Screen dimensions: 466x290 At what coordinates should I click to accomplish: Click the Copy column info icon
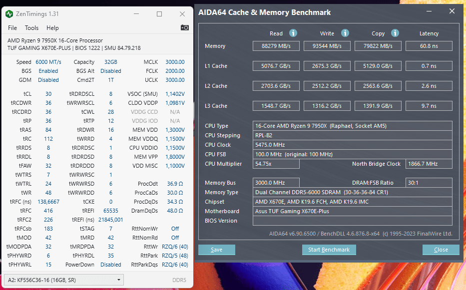click(395, 33)
